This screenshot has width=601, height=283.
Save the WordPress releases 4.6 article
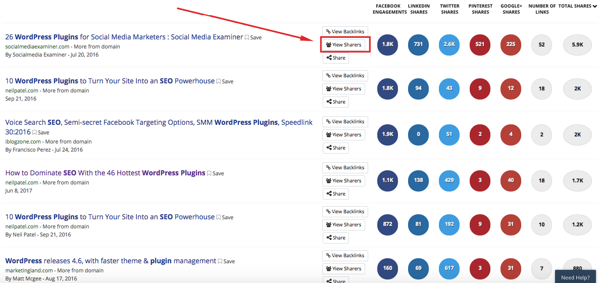(x=227, y=262)
